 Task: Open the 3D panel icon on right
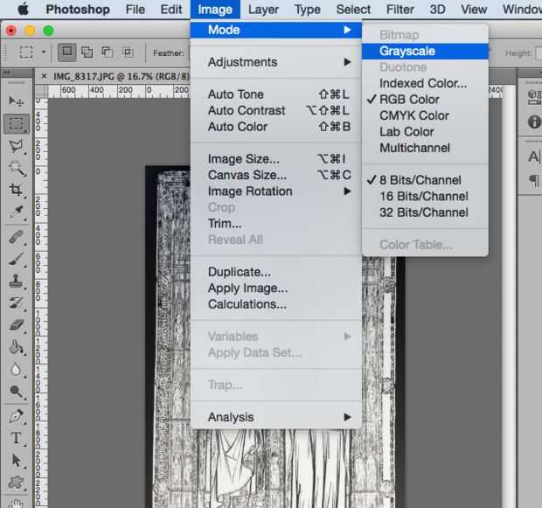(534, 97)
